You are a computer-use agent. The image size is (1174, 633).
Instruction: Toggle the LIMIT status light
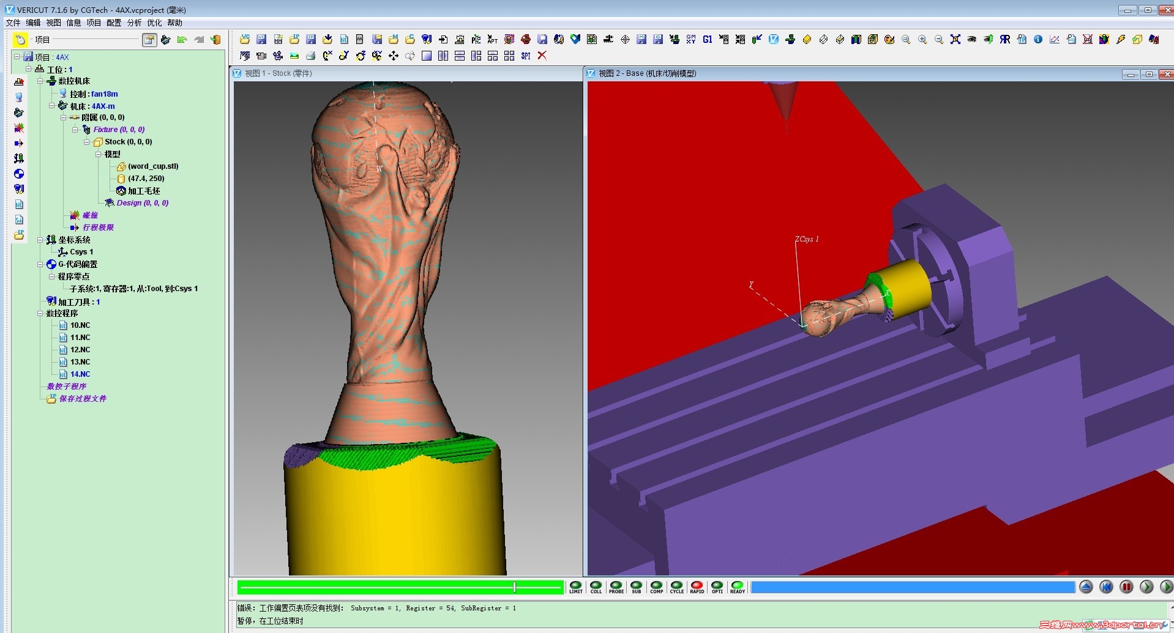[x=576, y=587]
